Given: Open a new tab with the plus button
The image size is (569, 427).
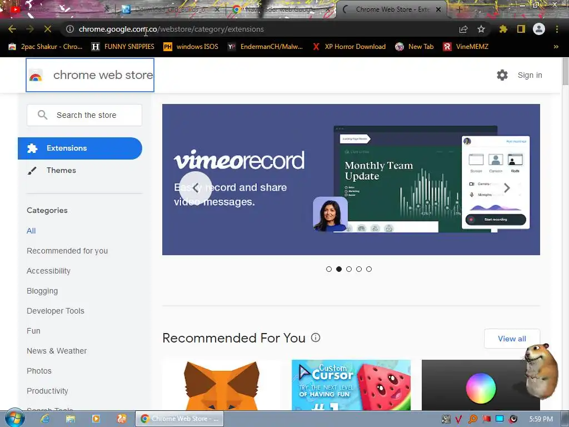Looking at the screenshot, I should pyautogui.click(x=458, y=9).
